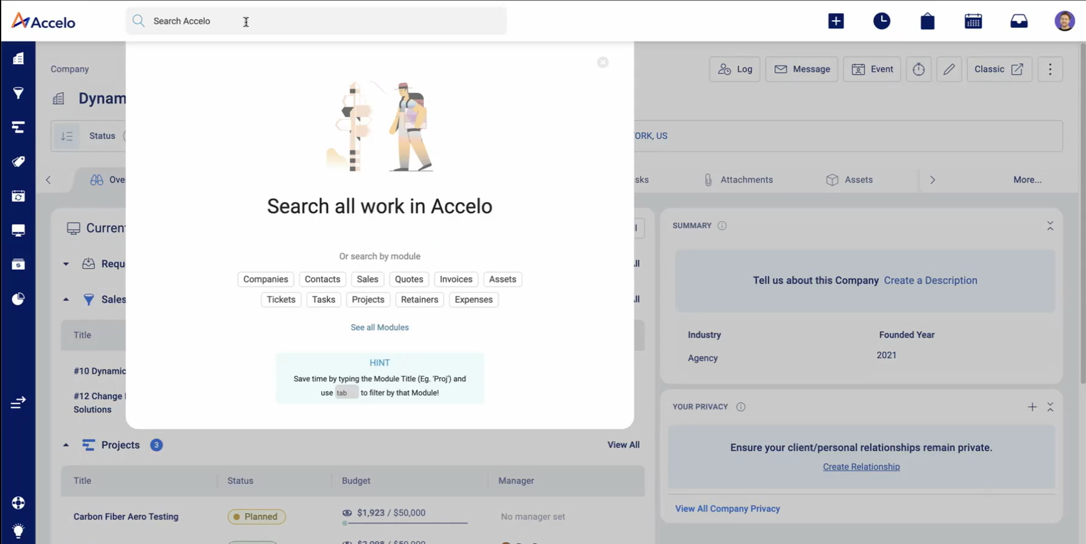Viewport: 1086px width, 544px height.
Task: Switch to the Overview tab
Action: coord(107,180)
